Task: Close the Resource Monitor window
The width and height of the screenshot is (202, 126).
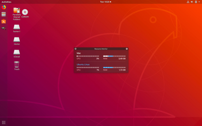Action: tap(76, 49)
